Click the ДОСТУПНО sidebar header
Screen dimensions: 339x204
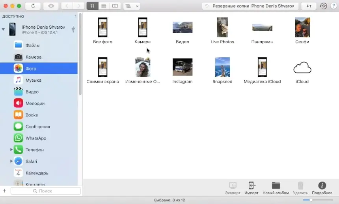click(x=13, y=17)
